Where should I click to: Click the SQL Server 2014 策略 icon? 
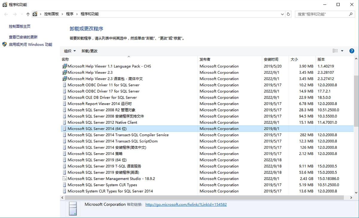click(x=65, y=154)
